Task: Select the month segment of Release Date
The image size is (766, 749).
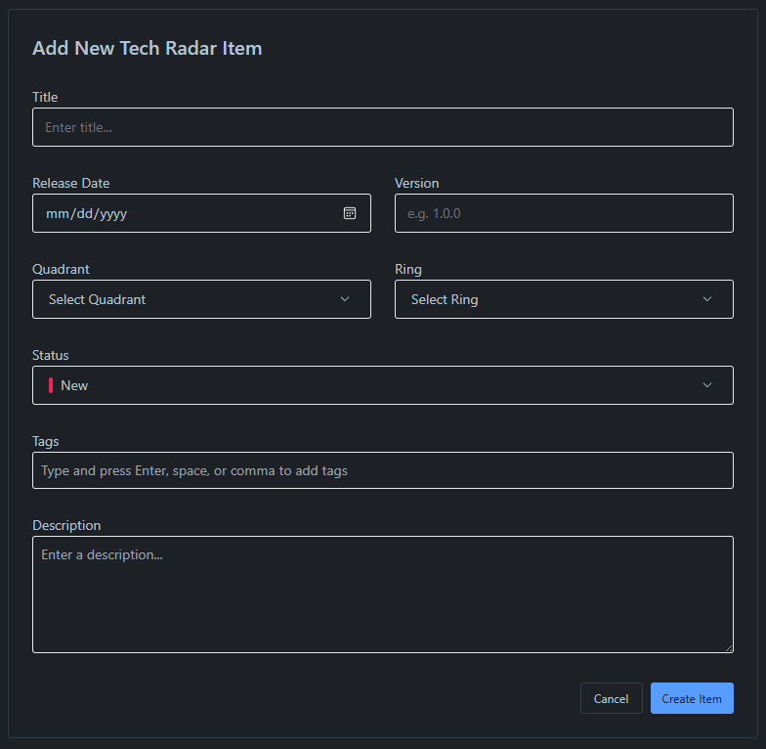Action: 57,213
